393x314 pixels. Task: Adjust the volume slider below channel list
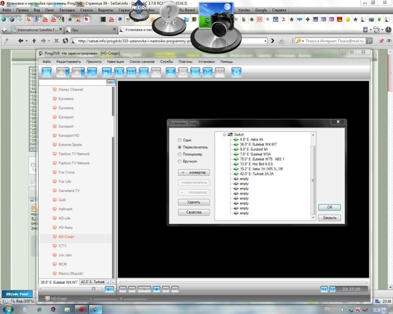click(94, 288)
